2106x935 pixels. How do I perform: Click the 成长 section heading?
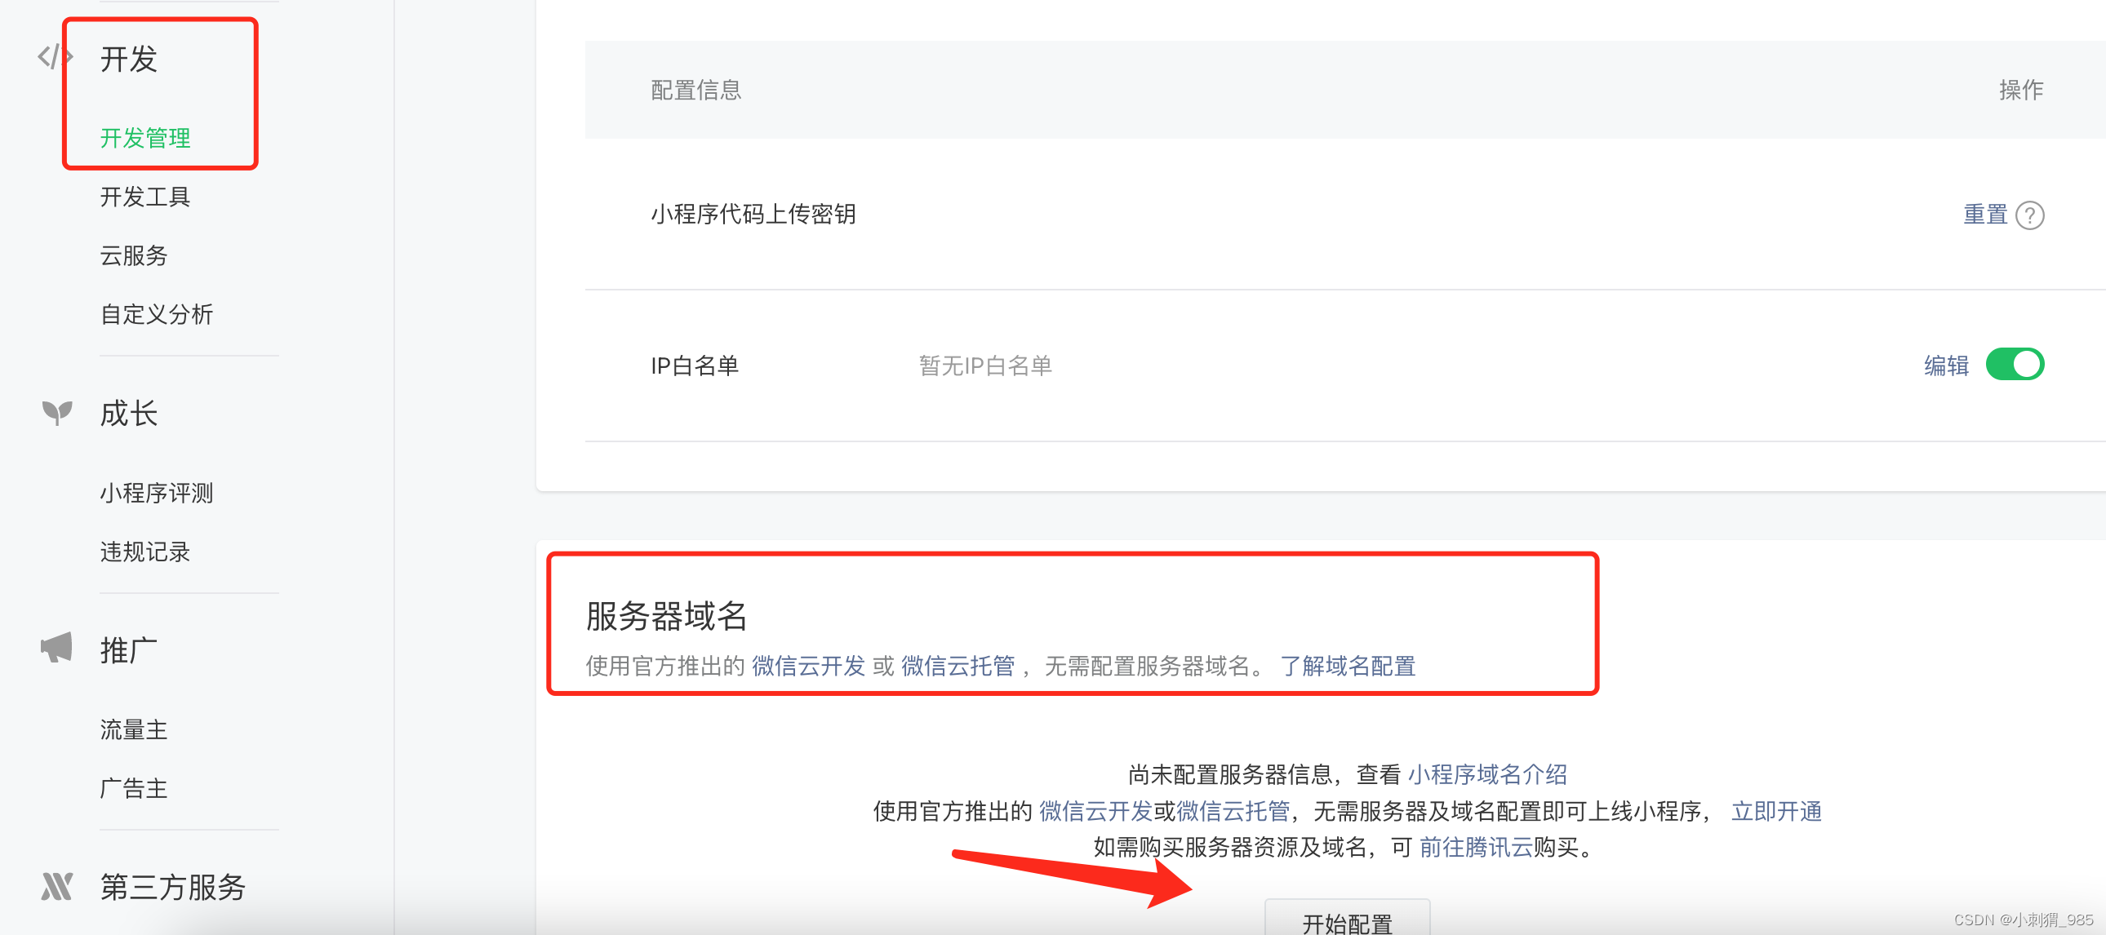129,414
